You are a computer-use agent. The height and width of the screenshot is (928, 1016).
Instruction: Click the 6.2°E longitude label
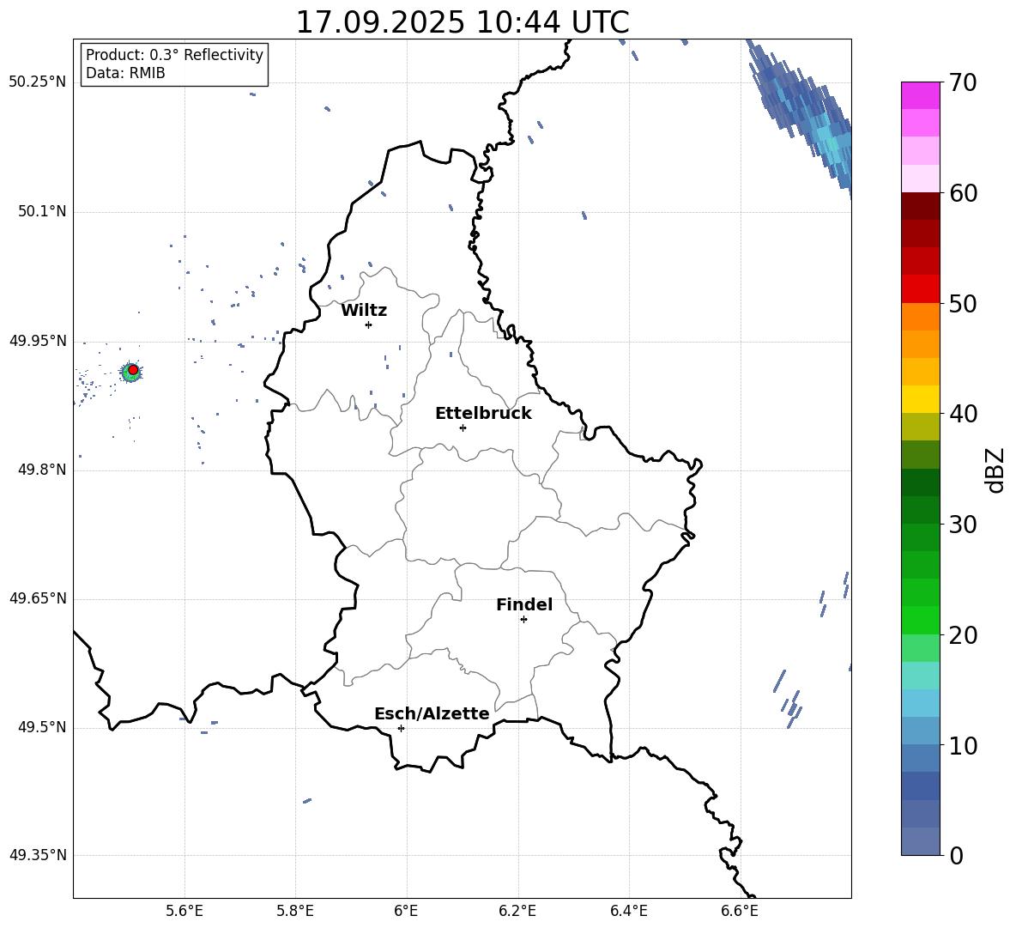pyautogui.click(x=517, y=911)
